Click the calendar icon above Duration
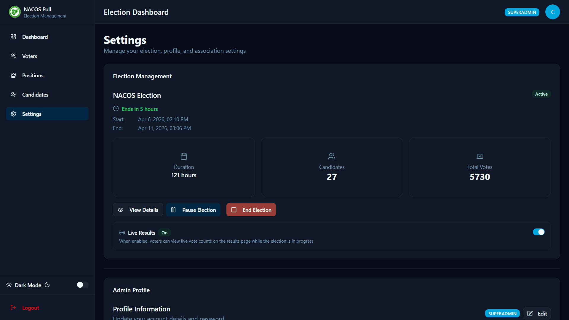The width and height of the screenshot is (569, 320). point(184,156)
